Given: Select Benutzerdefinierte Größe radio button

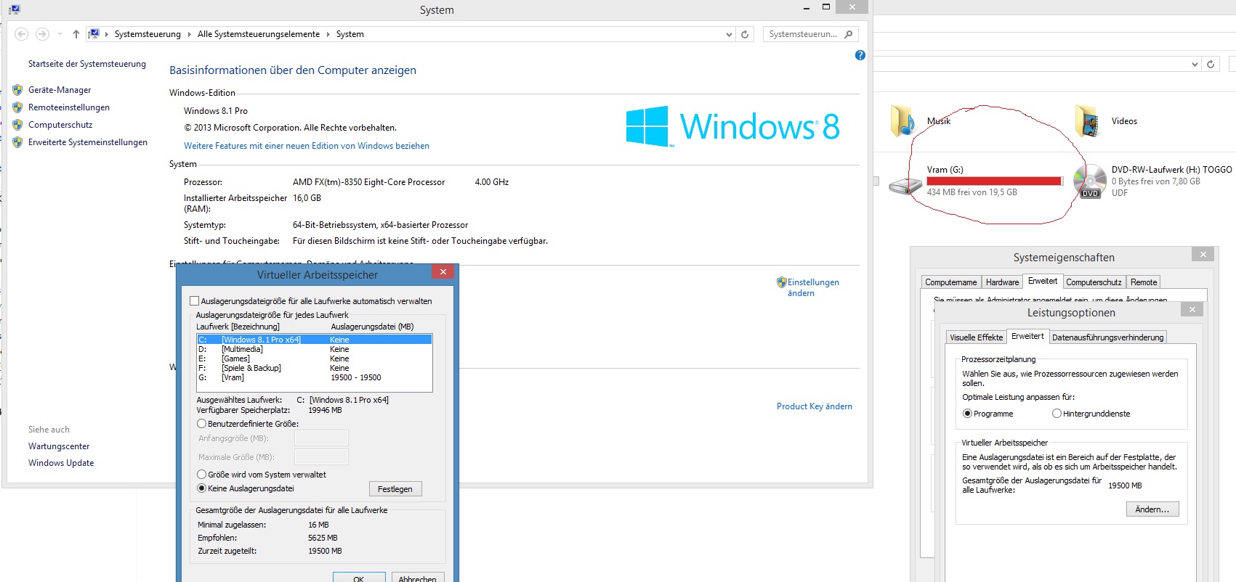Looking at the screenshot, I should (202, 424).
